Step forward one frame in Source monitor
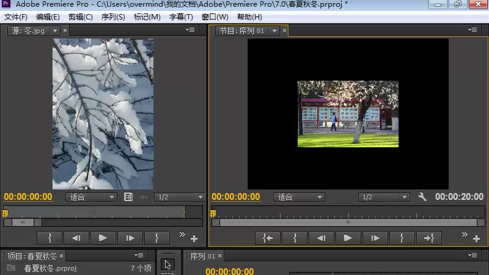 pos(130,238)
